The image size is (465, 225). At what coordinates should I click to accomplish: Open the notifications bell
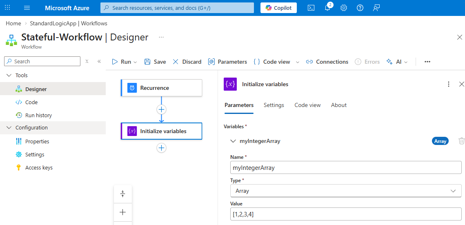(328, 8)
